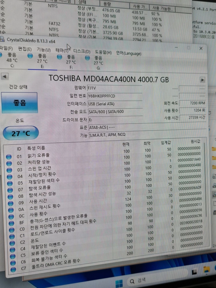
Task: Open the 기능(U) menu
Action: pyautogui.click(x=44, y=50)
